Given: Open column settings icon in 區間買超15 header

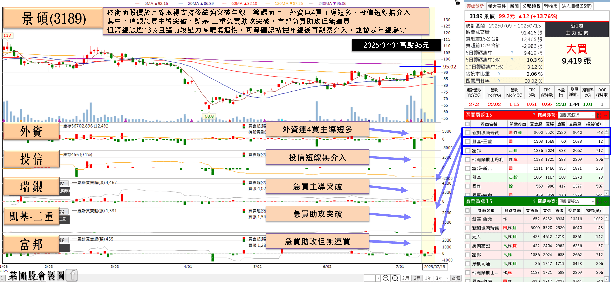Looking at the screenshot, I should click(599, 115).
